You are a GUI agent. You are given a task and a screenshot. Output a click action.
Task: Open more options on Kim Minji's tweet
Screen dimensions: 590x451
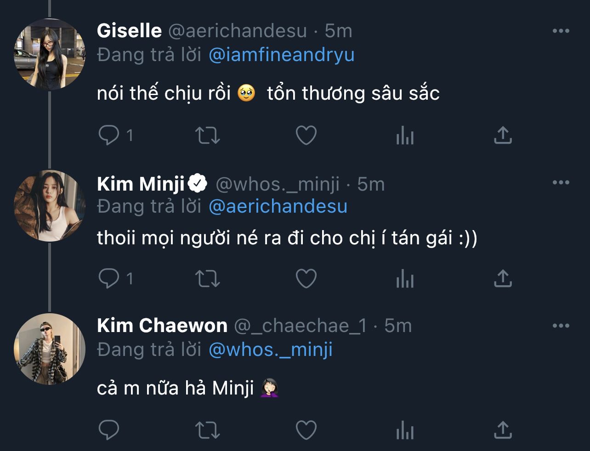click(x=561, y=183)
